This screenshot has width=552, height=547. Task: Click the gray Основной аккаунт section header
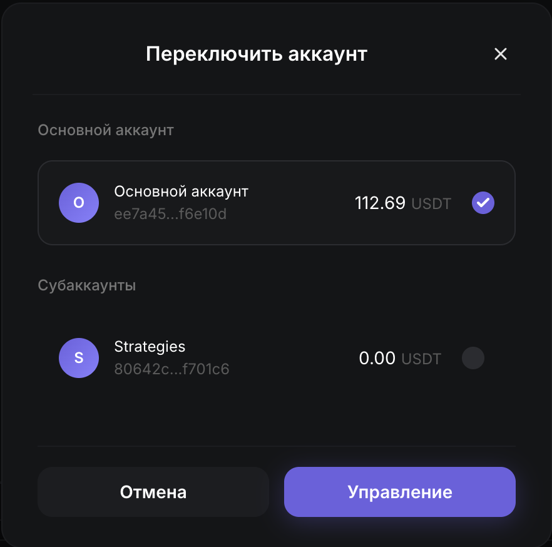click(106, 130)
